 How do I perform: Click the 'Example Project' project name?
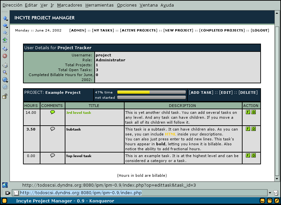(x=63, y=93)
